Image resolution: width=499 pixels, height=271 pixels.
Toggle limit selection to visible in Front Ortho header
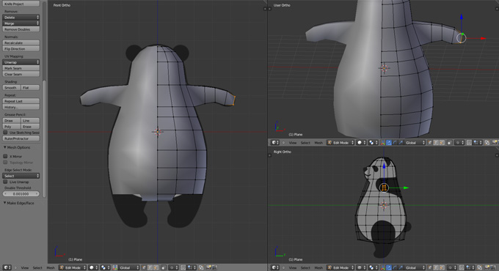pyautogui.click(x=164, y=267)
